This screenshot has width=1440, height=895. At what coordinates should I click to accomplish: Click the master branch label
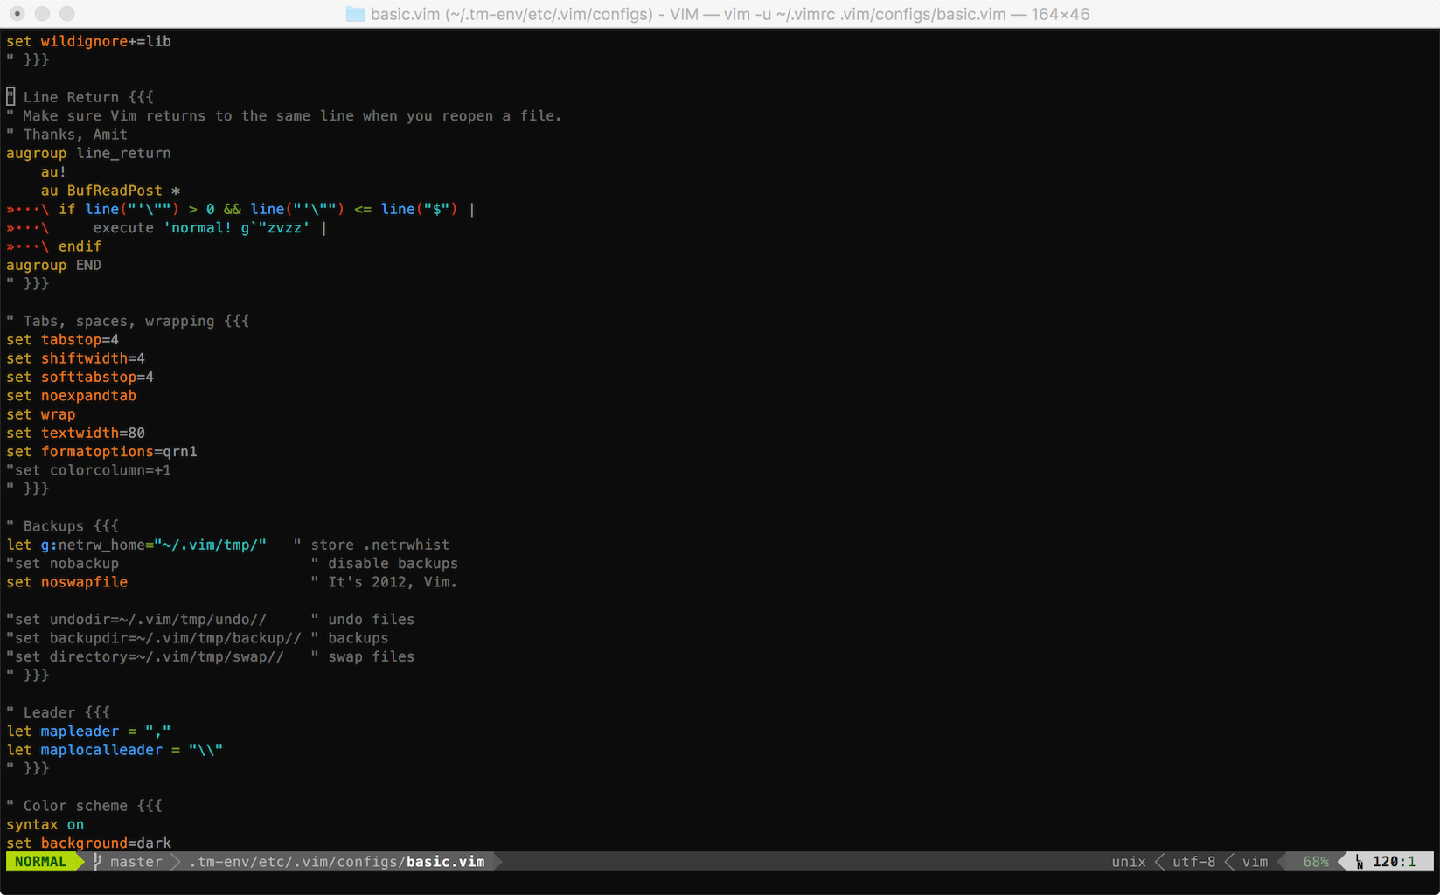136,862
